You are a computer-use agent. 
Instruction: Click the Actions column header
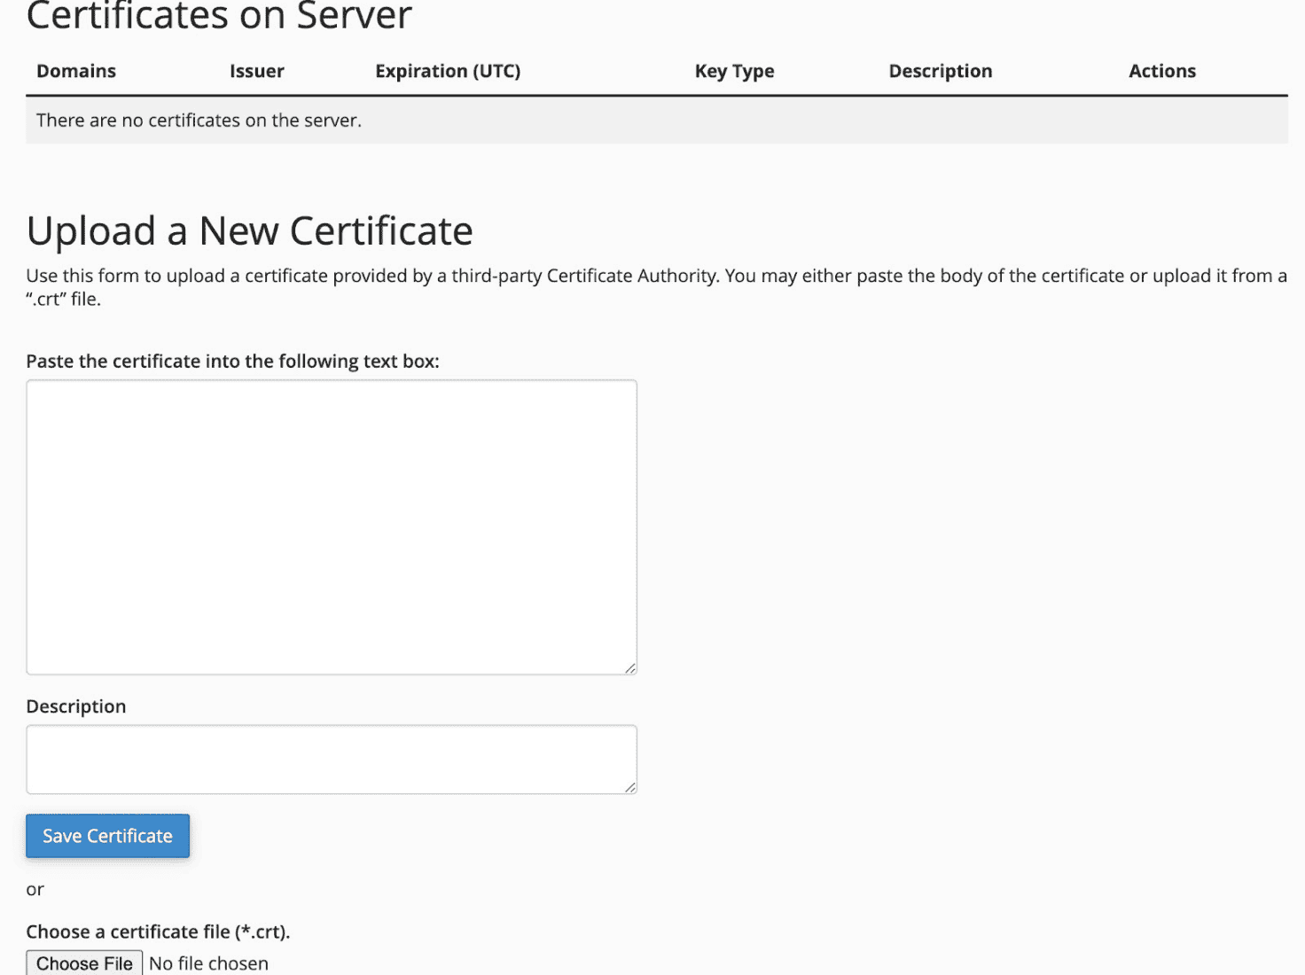(x=1161, y=71)
